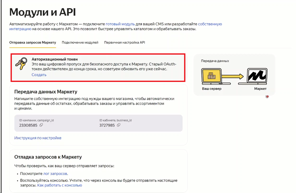296x193 pixels.
Task: Select the business ID number 3727985
Action: click(107, 125)
